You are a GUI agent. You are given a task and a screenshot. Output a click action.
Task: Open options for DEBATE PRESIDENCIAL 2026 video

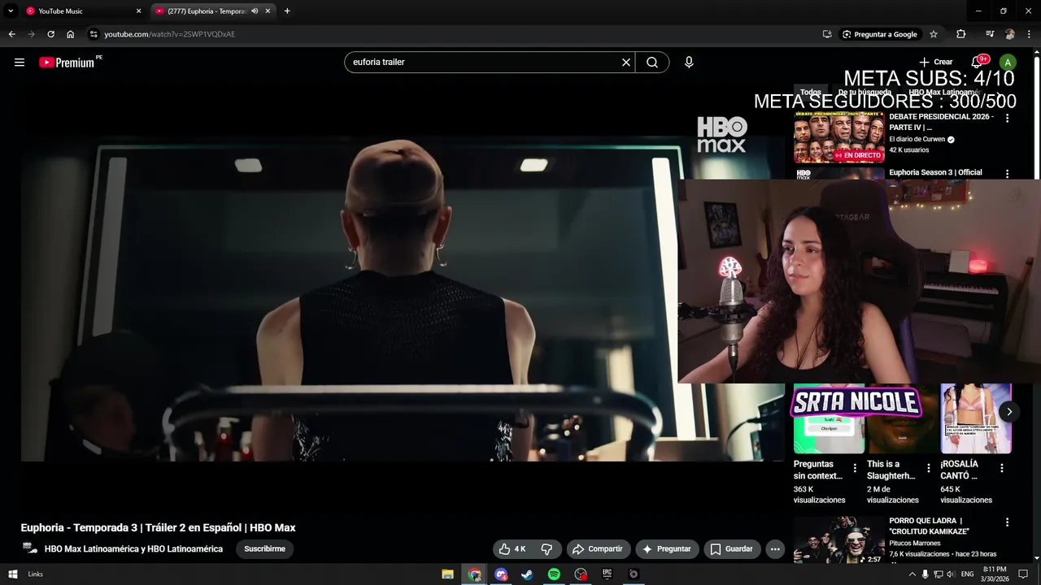pyautogui.click(x=1007, y=119)
